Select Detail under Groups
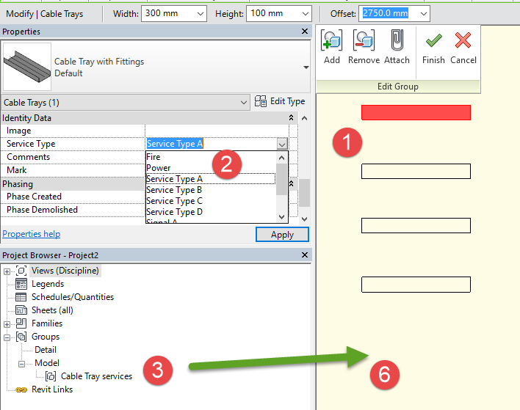This screenshot has width=520, height=410. 46,350
